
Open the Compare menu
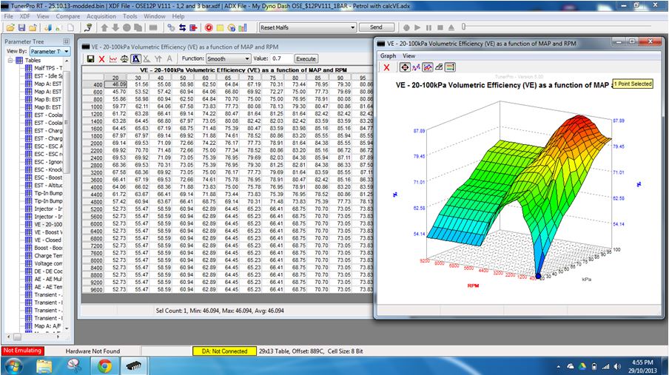click(x=68, y=16)
